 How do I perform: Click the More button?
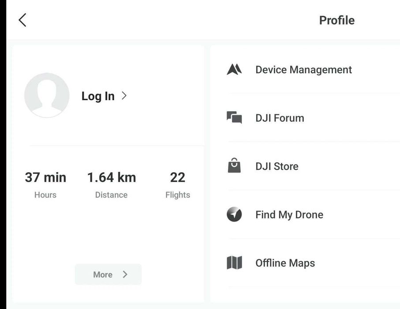[x=108, y=275]
